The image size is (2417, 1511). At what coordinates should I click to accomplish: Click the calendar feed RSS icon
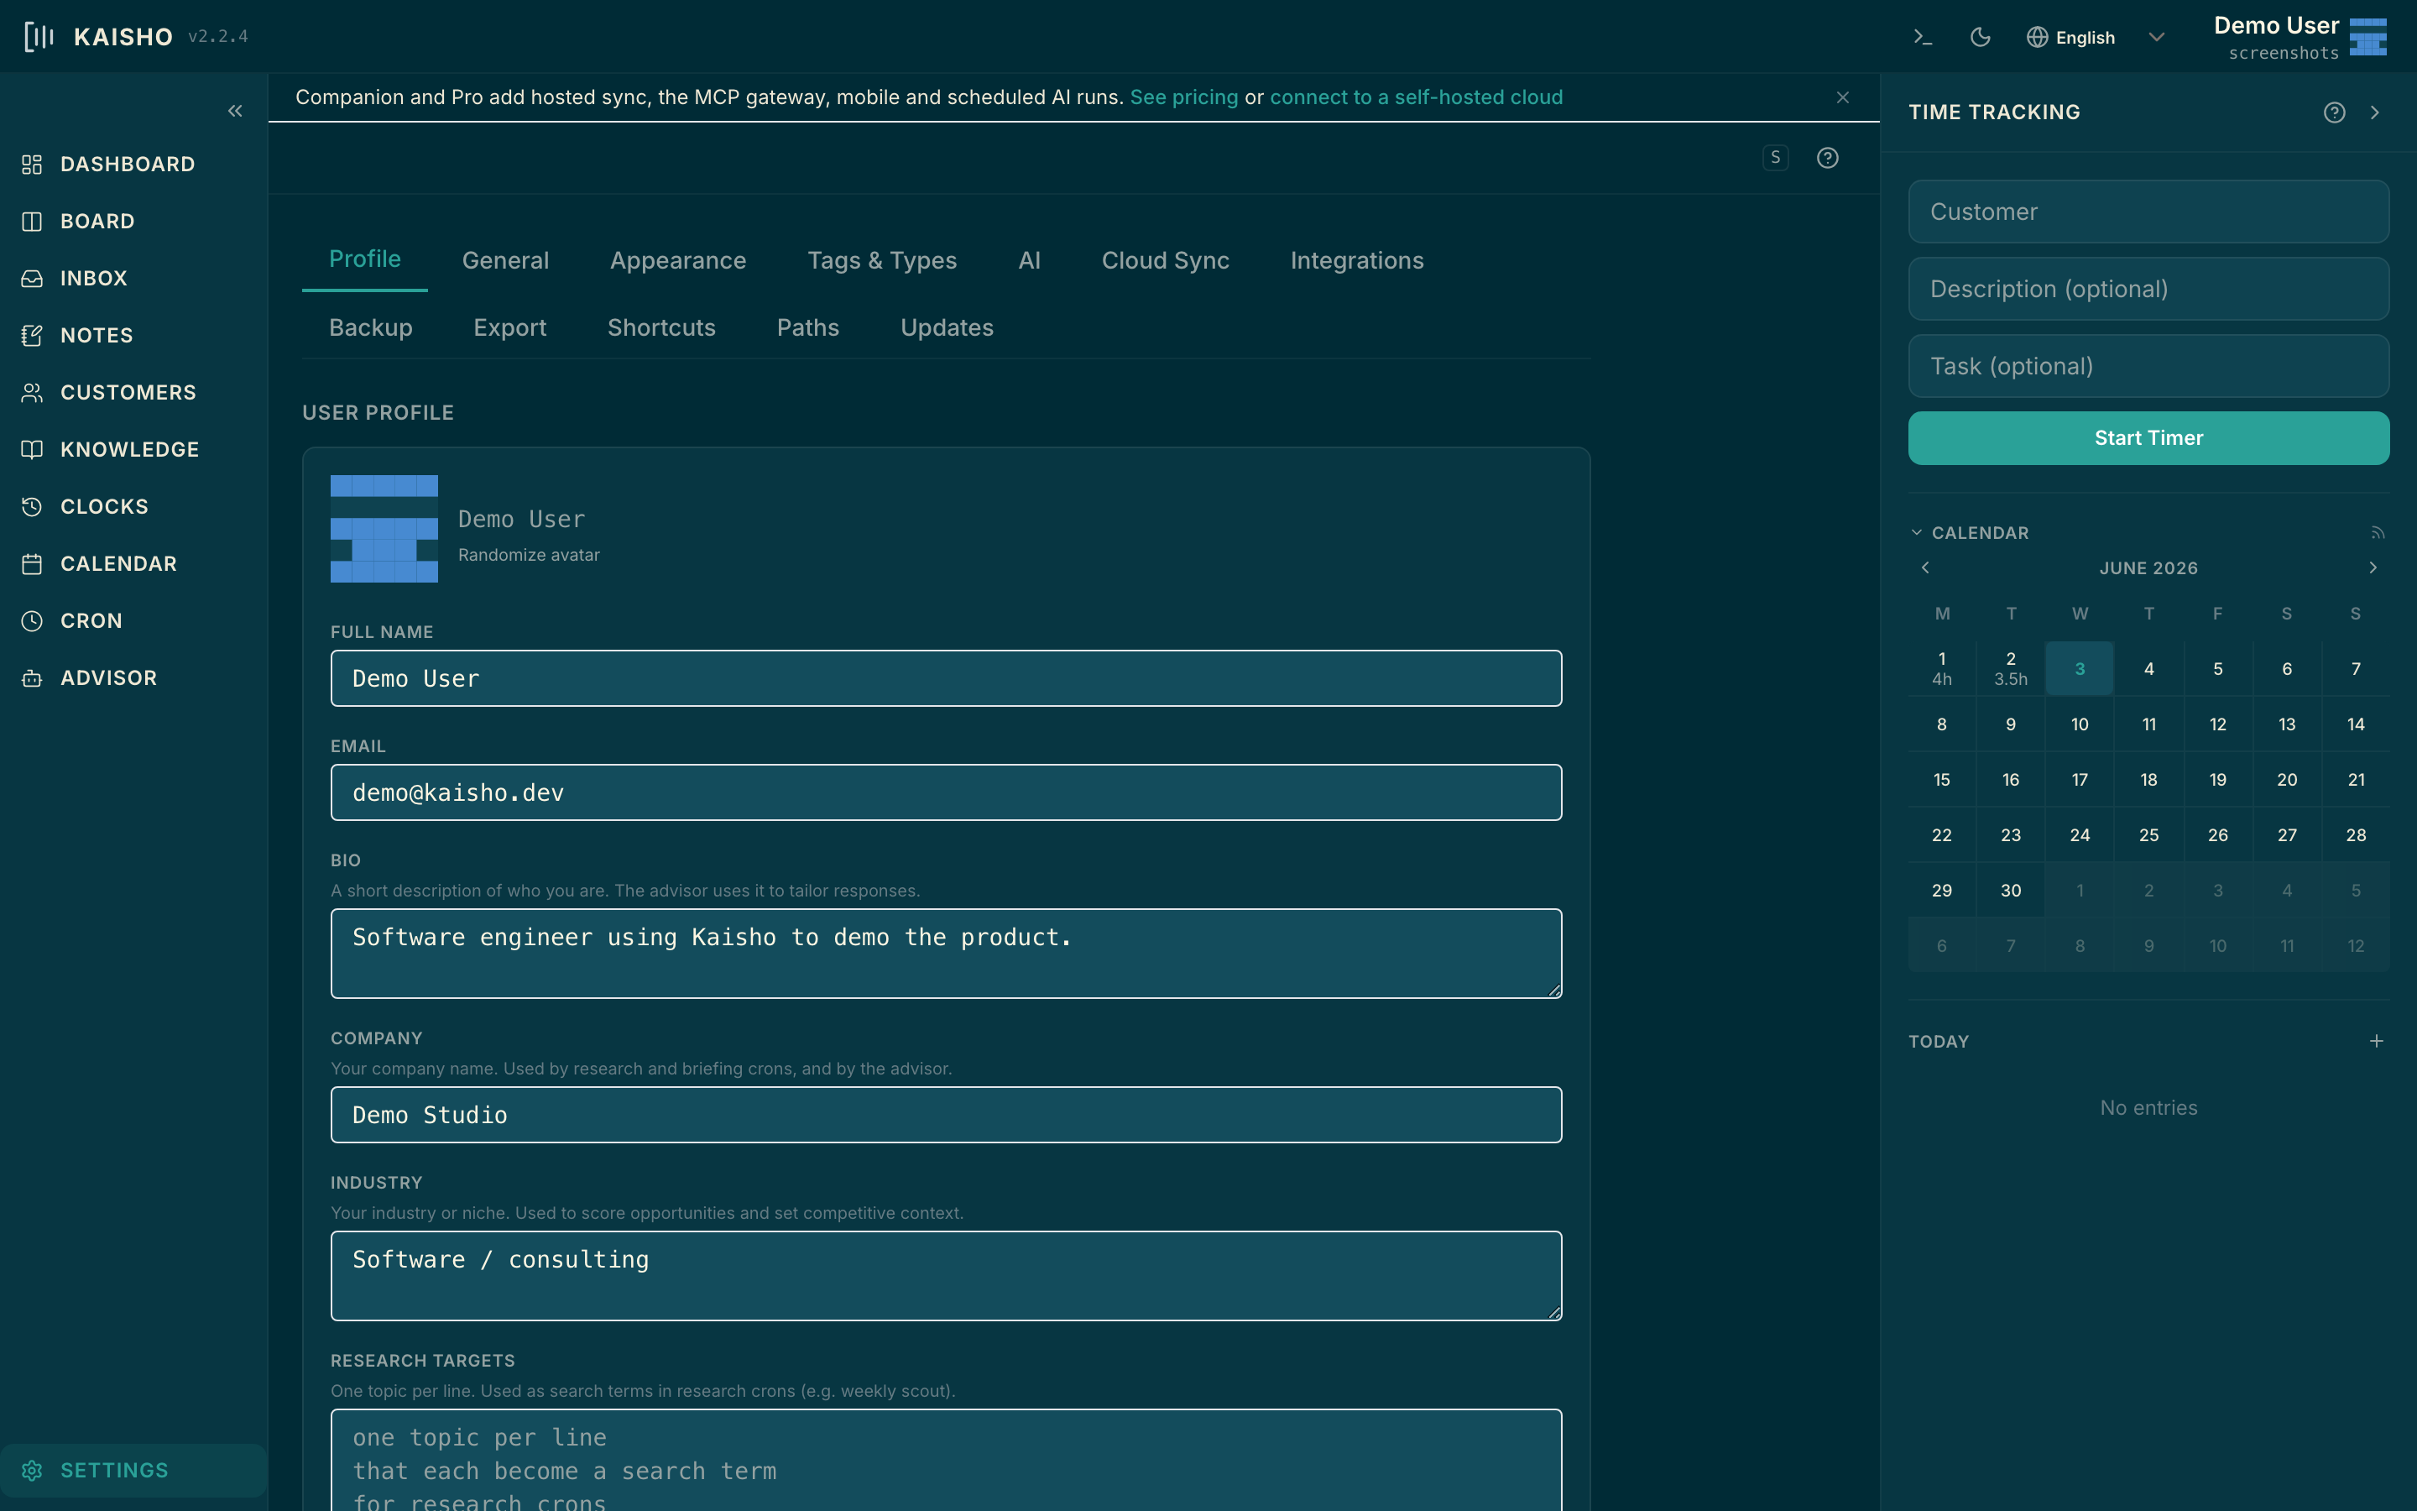click(2377, 533)
